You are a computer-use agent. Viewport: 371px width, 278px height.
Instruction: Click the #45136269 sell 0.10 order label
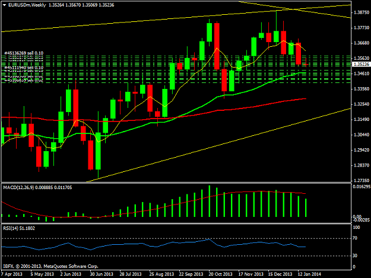(24, 53)
